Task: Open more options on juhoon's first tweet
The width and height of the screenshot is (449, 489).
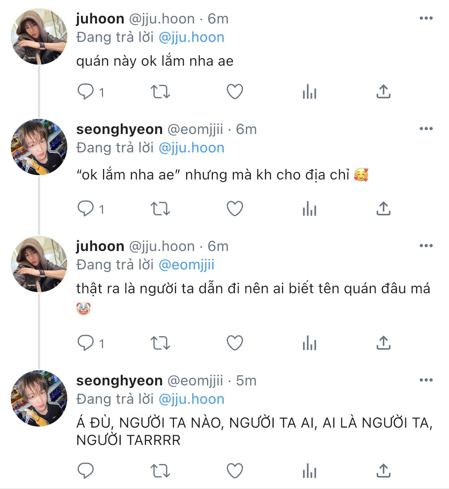Action: coord(426,18)
